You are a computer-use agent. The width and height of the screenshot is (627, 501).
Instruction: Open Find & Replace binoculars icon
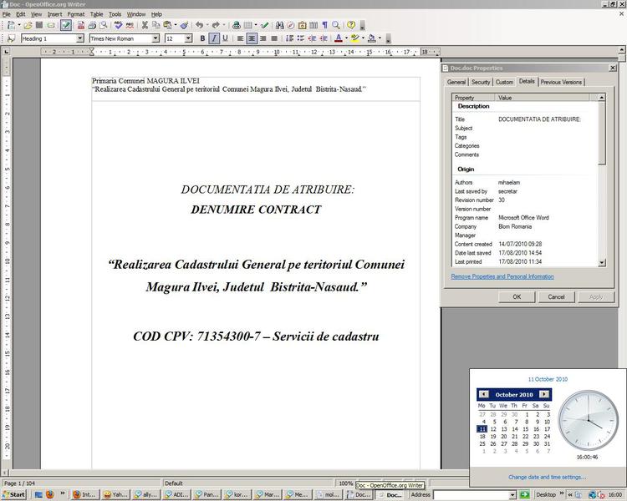point(280,26)
